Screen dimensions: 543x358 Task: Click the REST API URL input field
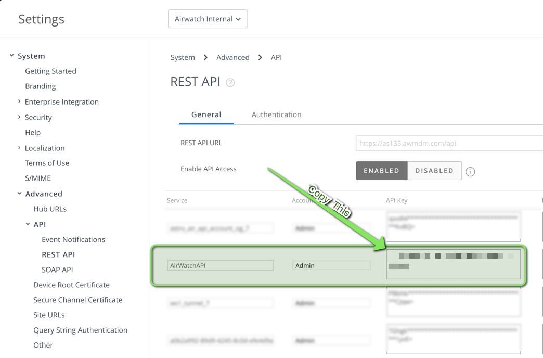[448, 143]
